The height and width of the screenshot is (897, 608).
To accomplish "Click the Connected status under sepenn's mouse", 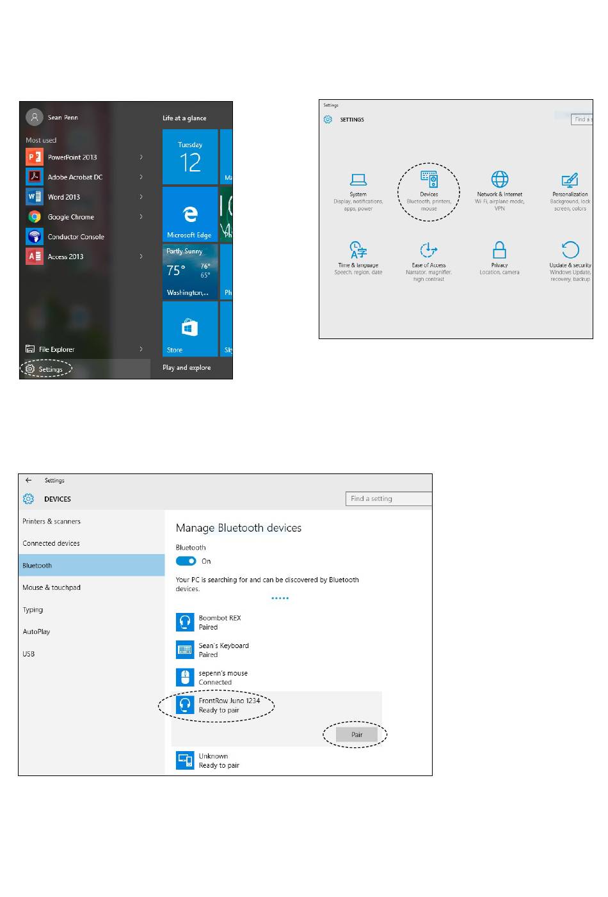I will tap(215, 682).
